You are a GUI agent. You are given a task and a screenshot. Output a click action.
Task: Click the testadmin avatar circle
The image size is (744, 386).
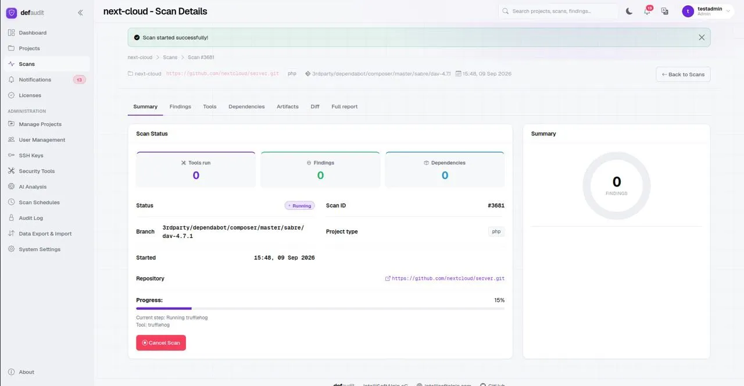(x=688, y=11)
